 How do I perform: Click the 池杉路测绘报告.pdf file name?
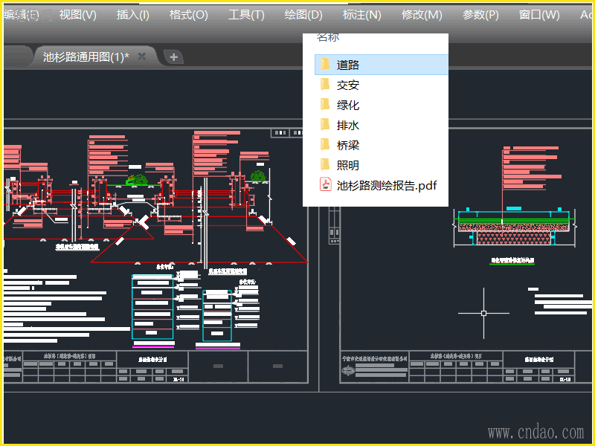[387, 185]
